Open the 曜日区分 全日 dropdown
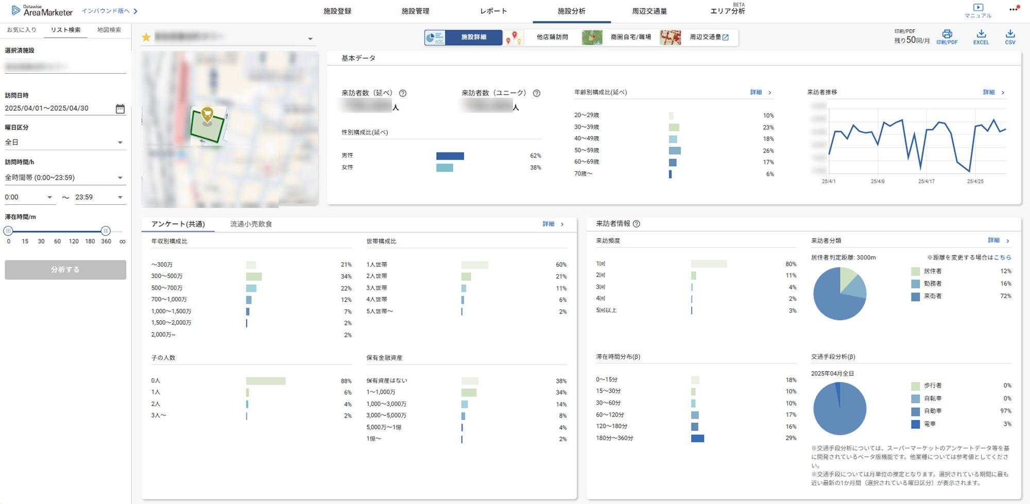The height and width of the screenshot is (504, 1030). (65, 143)
